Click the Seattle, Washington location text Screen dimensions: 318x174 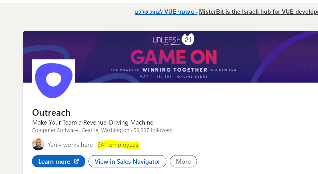pos(105,130)
